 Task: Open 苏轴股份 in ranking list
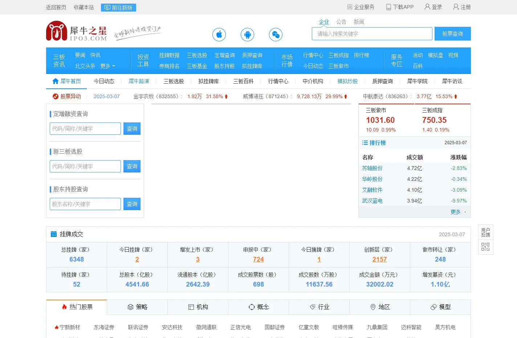click(372, 168)
